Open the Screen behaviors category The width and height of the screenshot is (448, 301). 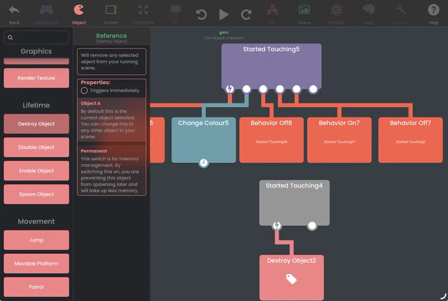click(x=111, y=14)
